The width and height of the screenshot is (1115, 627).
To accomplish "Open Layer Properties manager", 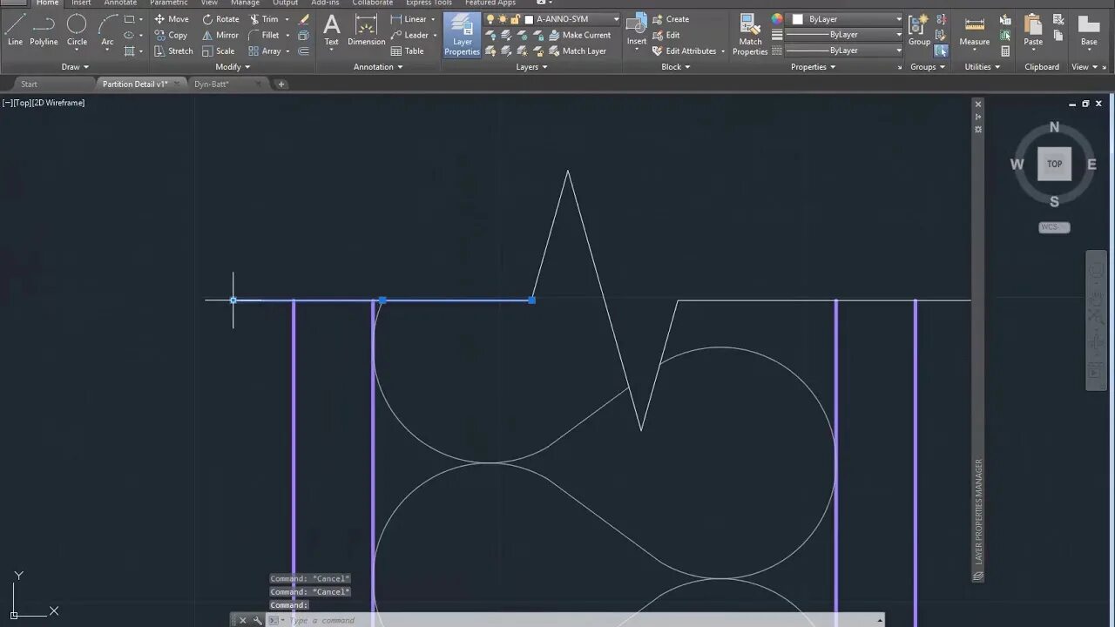I will (462, 35).
